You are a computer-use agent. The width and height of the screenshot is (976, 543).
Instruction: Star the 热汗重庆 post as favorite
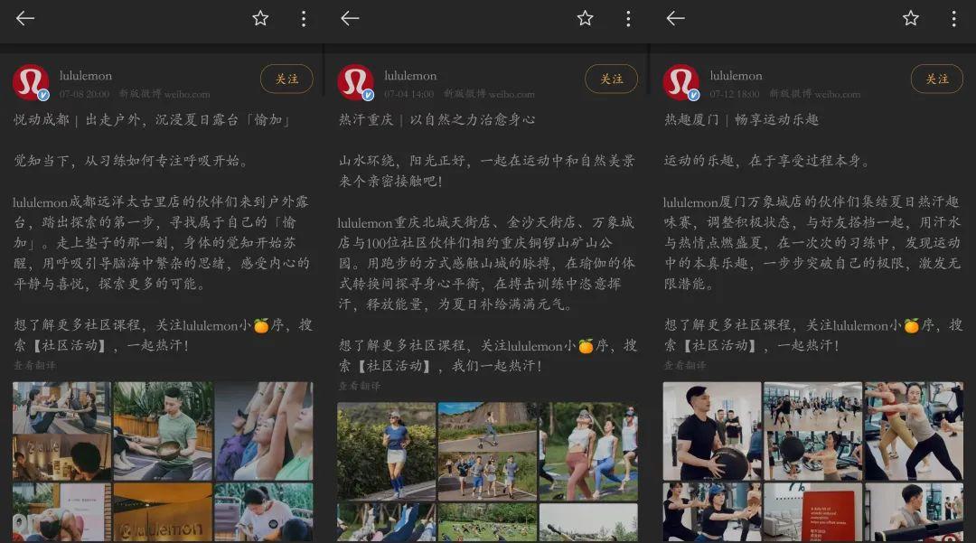click(585, 18)
